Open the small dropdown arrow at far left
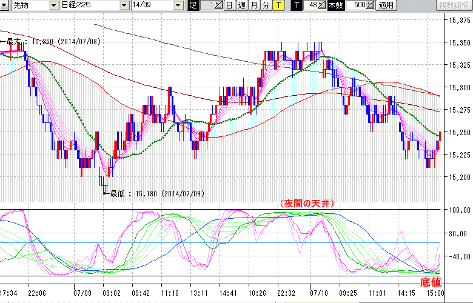The image size is (473, 303). pos(5,5)
